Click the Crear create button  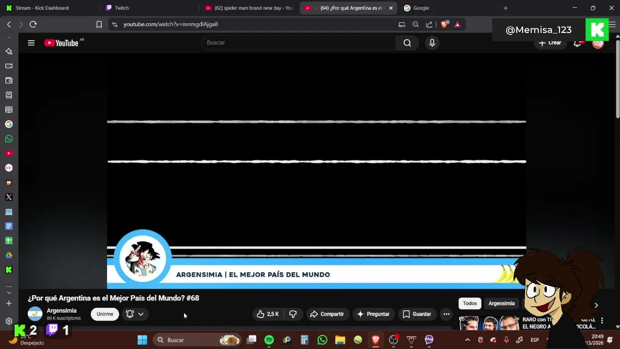pos(550,43)
